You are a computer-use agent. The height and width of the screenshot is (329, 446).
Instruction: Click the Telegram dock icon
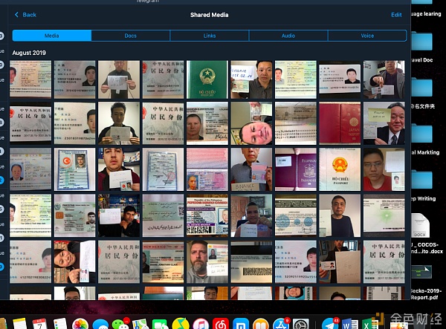coord(329,324)
